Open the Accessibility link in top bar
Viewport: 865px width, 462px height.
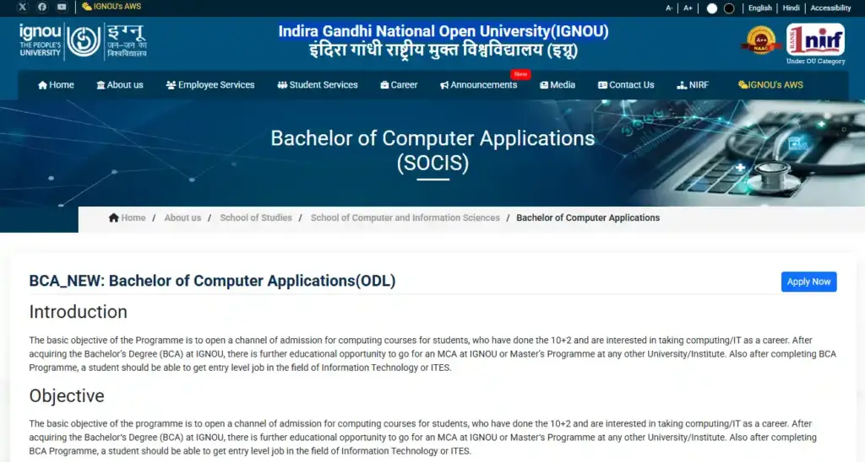click(x=830, y=8)
